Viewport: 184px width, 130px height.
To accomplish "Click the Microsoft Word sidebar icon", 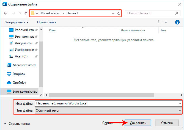I will point(9,65).
